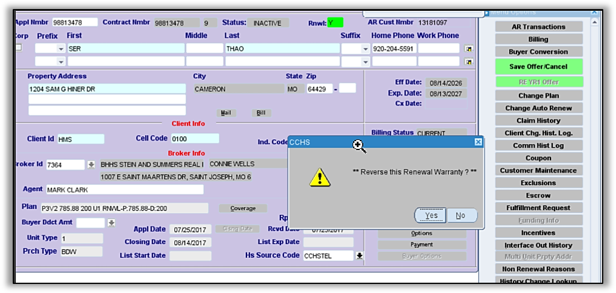The width and height of the screenshot is (616, 293).
Task: Confirm Yes in the CCHS dialog
Action: click(430, 216)
